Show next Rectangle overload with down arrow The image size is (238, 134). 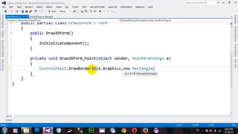(135, 74)
